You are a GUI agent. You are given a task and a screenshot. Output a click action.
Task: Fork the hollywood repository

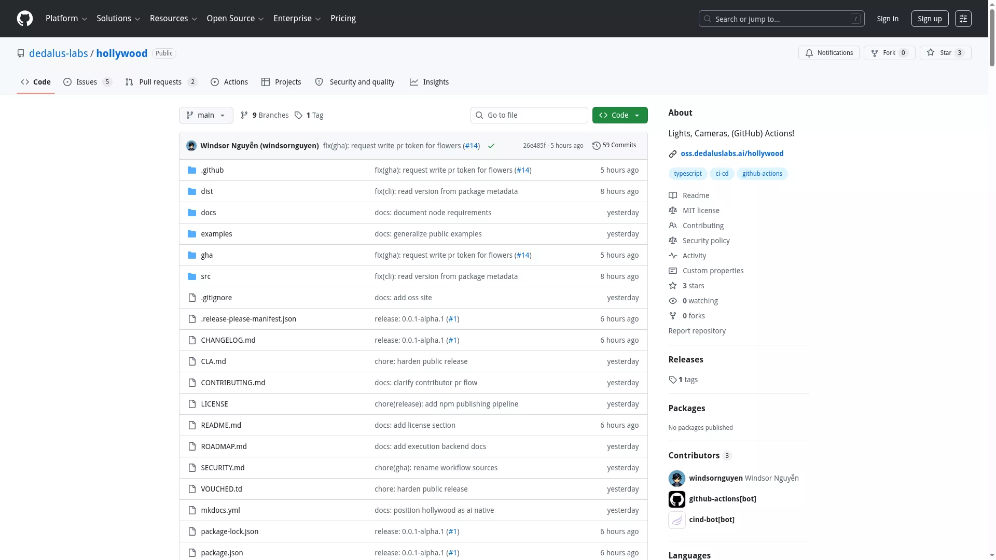(889, 53)
